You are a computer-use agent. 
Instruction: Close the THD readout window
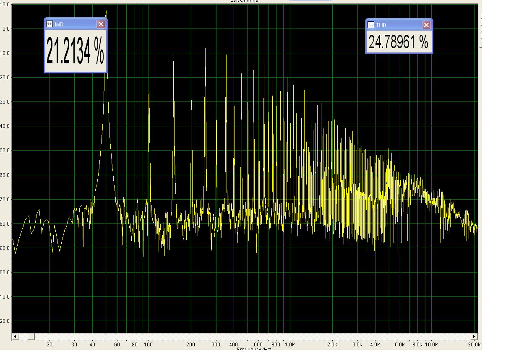(x=426, y=25)
